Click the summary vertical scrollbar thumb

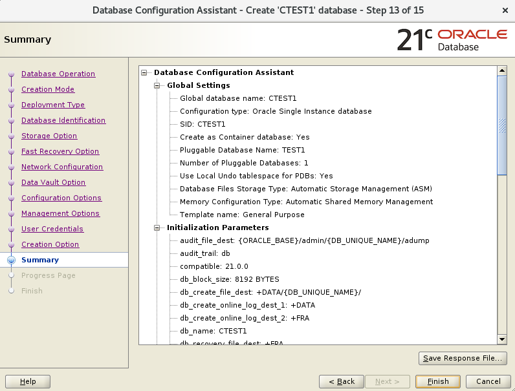click(502, 125)
